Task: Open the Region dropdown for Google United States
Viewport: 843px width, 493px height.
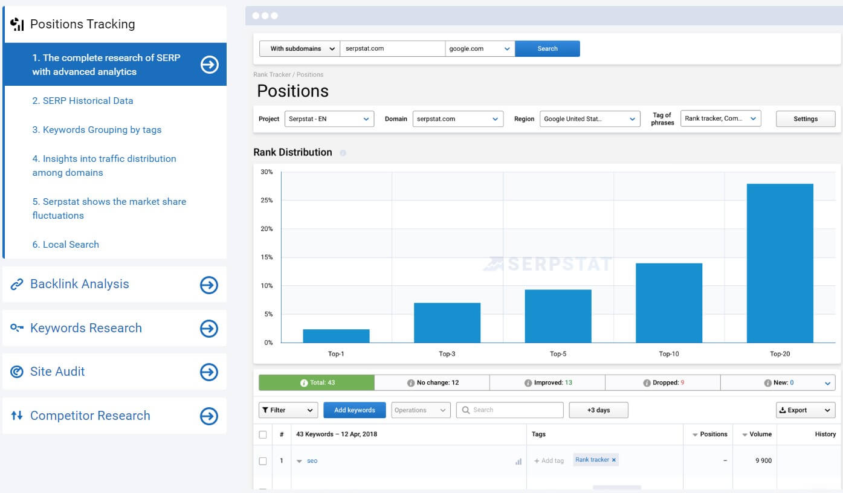Action: click(x=589, y=119)
